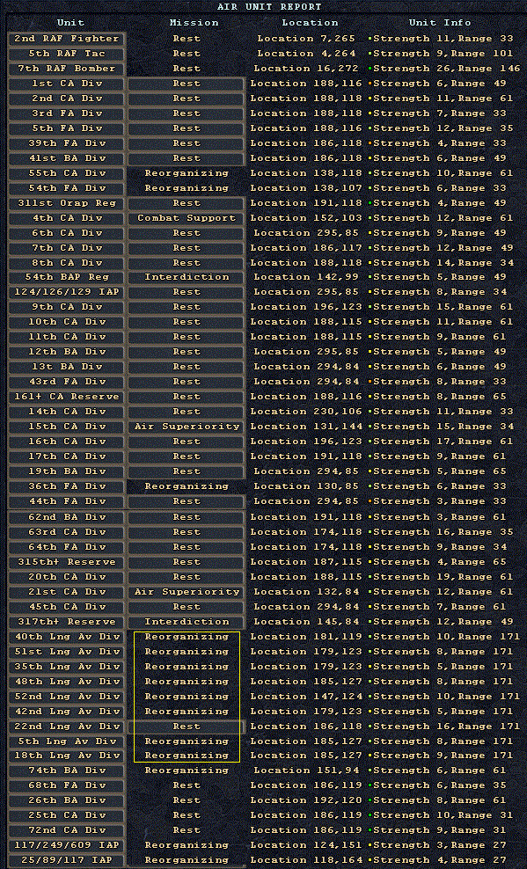
Task: Click Location 230,106 of 14th CA Div
Action: tap(306, 412)
